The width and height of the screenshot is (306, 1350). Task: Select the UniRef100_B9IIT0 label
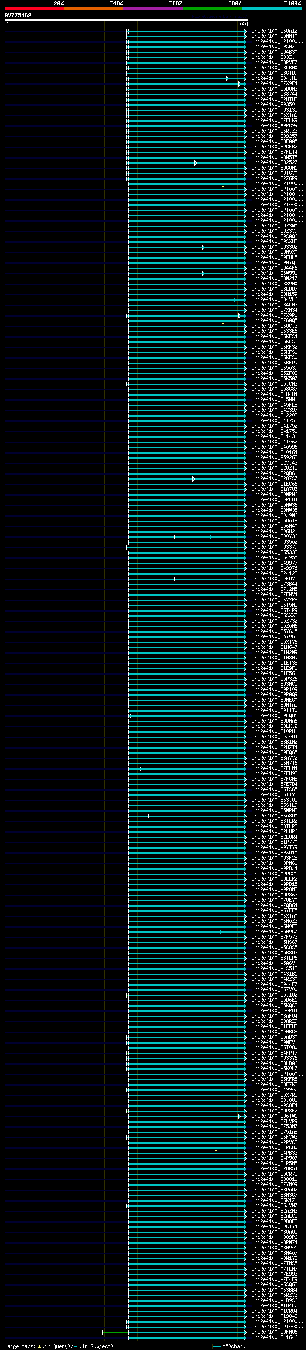coord(274,710)
